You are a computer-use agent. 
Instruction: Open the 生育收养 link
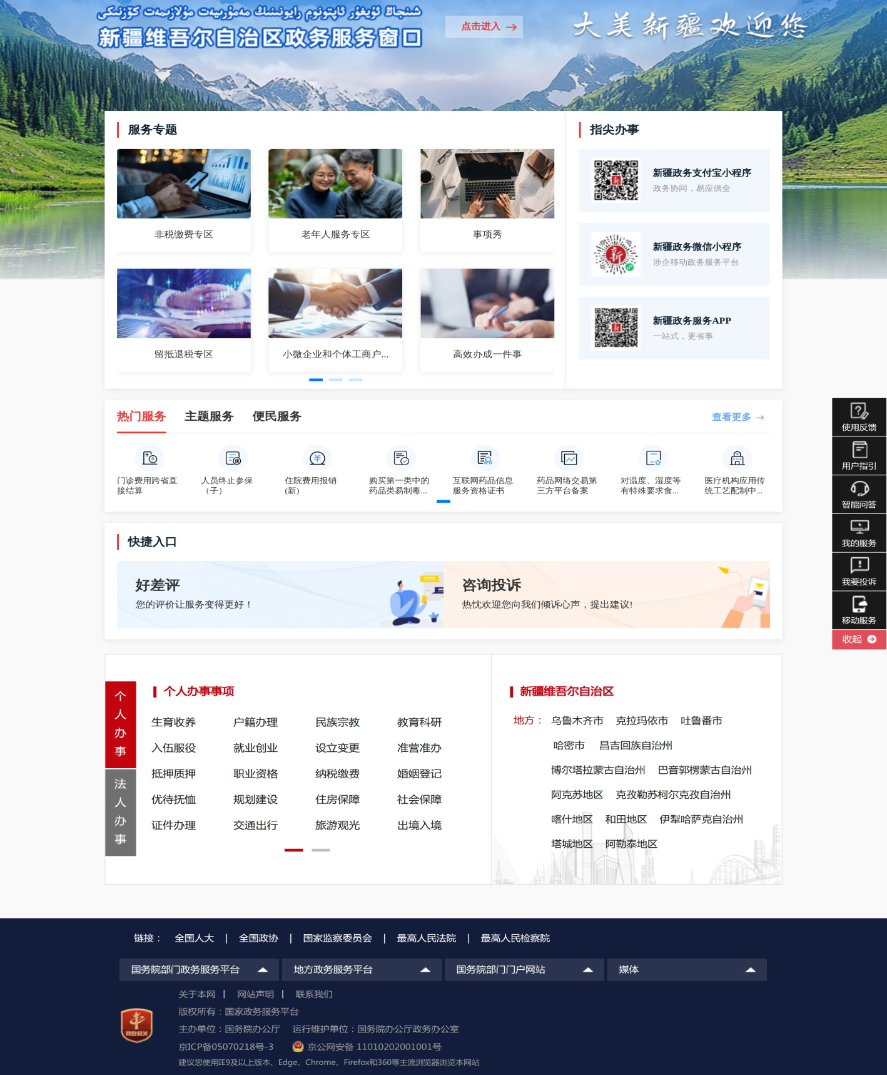pyautogui.click(x=173, y=722)
